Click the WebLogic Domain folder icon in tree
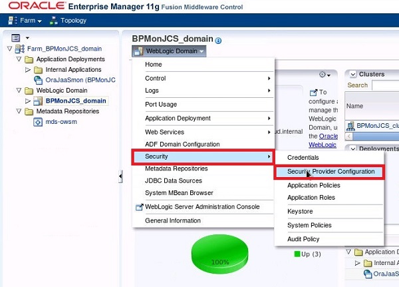This screenshot has height=287, width=399. 29,91
